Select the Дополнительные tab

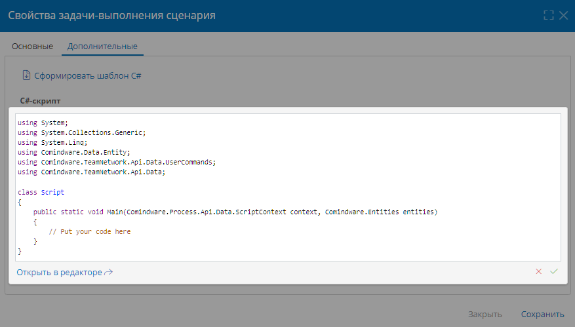(x=102, y=46)
